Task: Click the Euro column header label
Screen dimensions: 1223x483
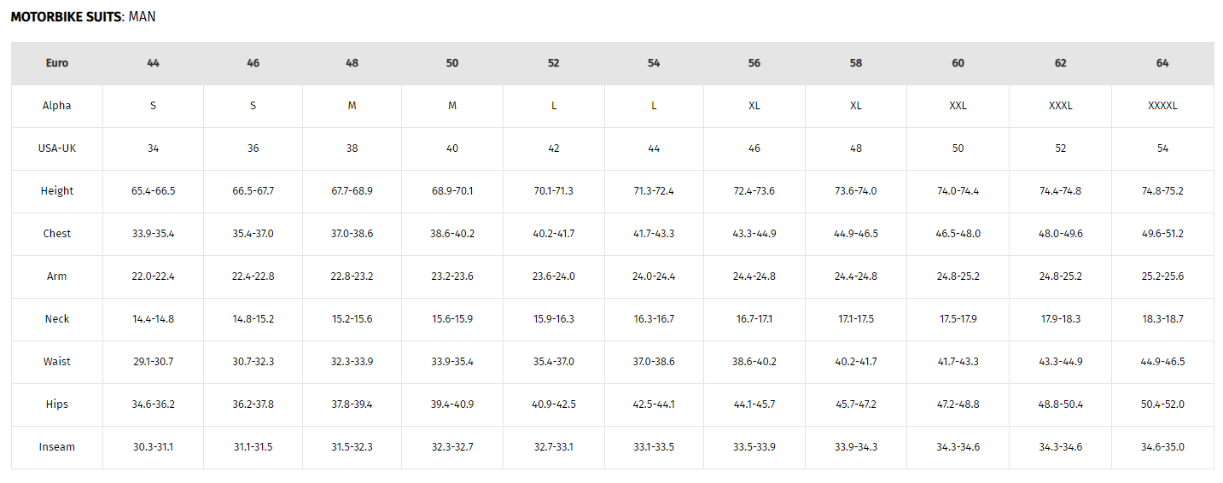Action: coord(57,63)
